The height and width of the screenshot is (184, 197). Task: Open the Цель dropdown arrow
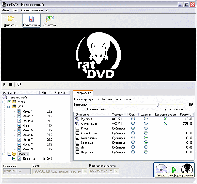(x=85, y=171)
